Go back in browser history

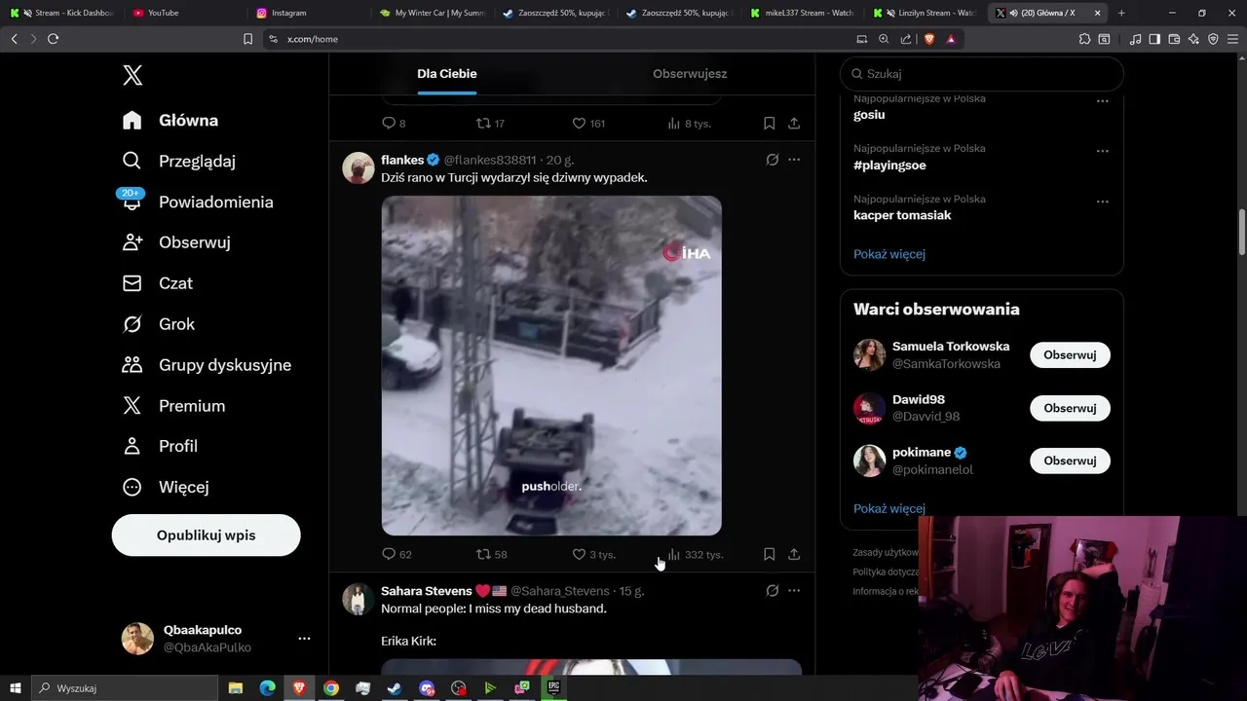(14, 39)
